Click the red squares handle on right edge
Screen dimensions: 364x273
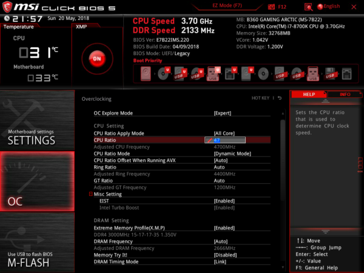360,164
